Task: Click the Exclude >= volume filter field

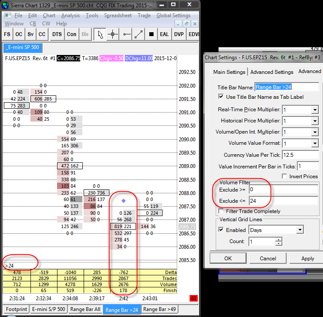Action: tap(284, 189)
